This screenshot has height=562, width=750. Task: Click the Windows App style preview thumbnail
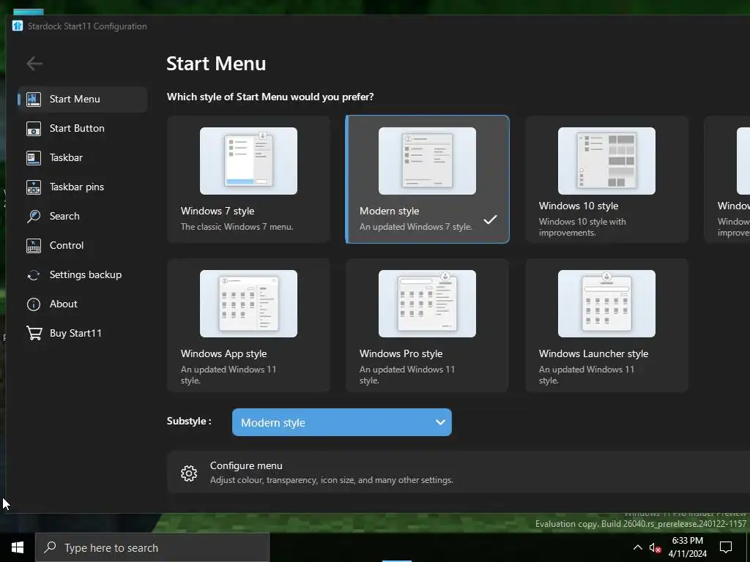point(248,304)
